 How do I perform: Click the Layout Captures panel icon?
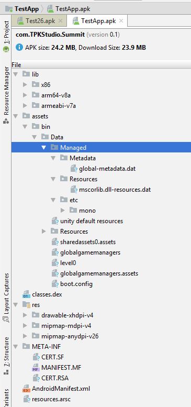(x=6, y=319)
